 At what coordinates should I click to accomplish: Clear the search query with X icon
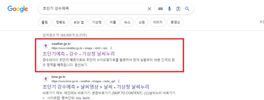[x=149, y=9]
